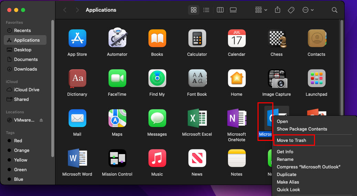
Task: Click the Share toolbar button
Action: (277, 10)
